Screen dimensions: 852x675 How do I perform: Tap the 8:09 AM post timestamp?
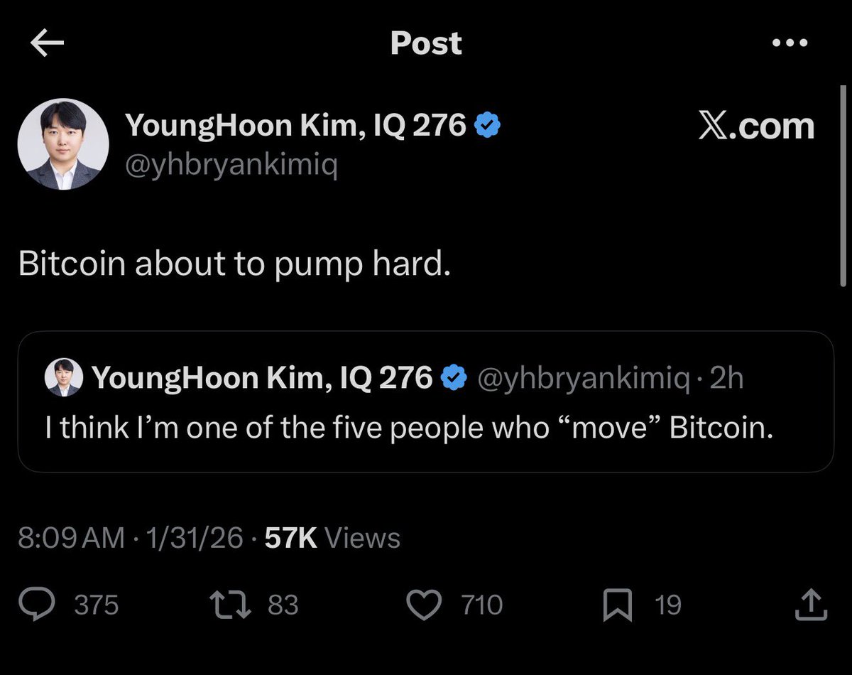(71, 538)
